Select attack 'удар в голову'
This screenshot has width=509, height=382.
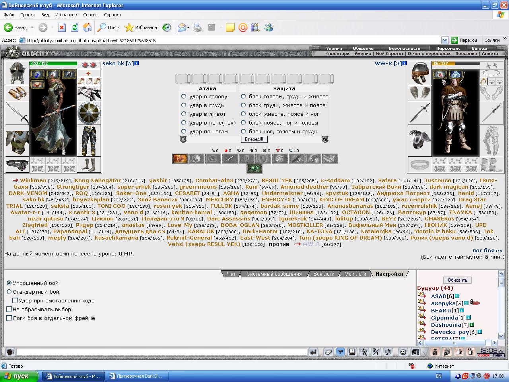pyautogui.click(x=184, y=96)
